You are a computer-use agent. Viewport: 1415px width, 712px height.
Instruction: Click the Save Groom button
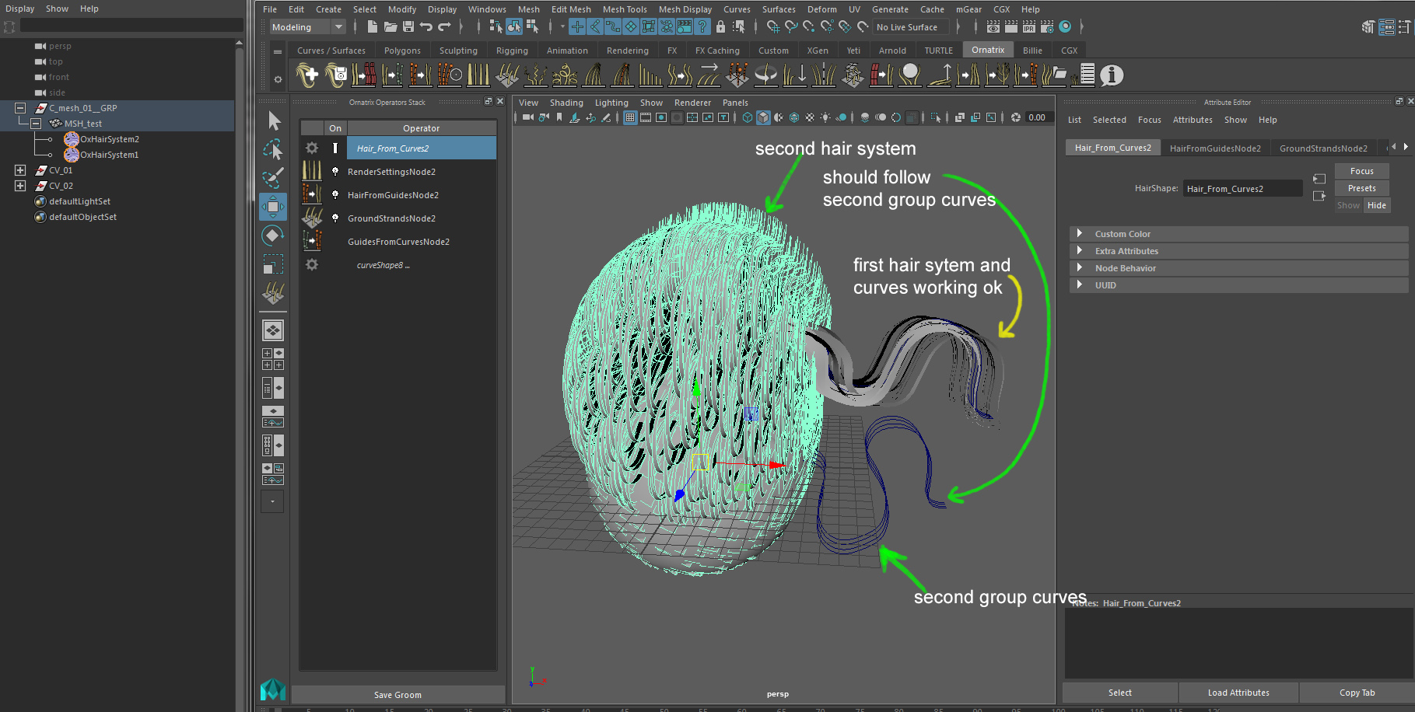point(398,695)
